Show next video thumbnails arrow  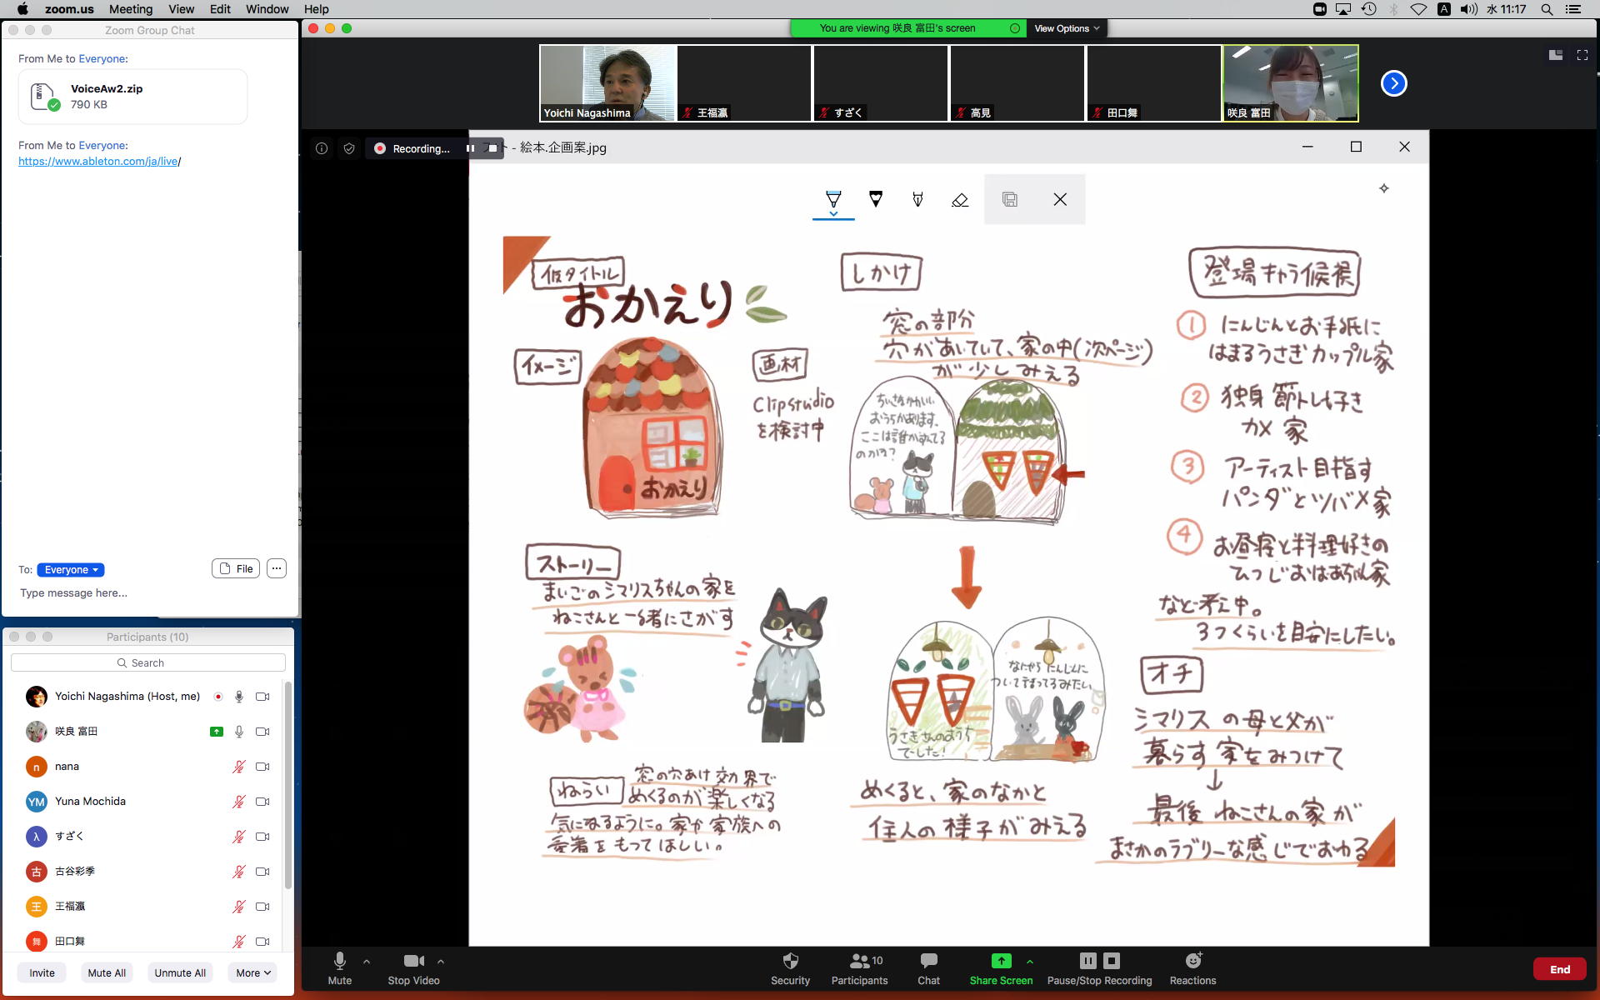1393,83
